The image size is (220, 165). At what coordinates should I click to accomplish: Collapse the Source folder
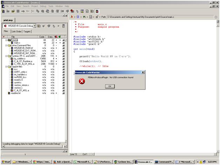point(6,40)
